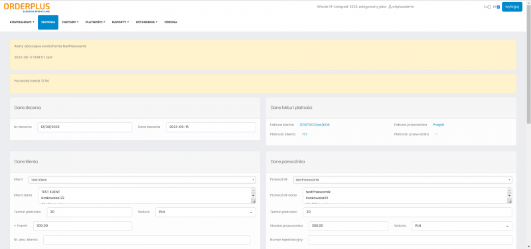The image size is (531, 249).
Task: Click the ORDERPLUS logo
Action: (27, 7)
